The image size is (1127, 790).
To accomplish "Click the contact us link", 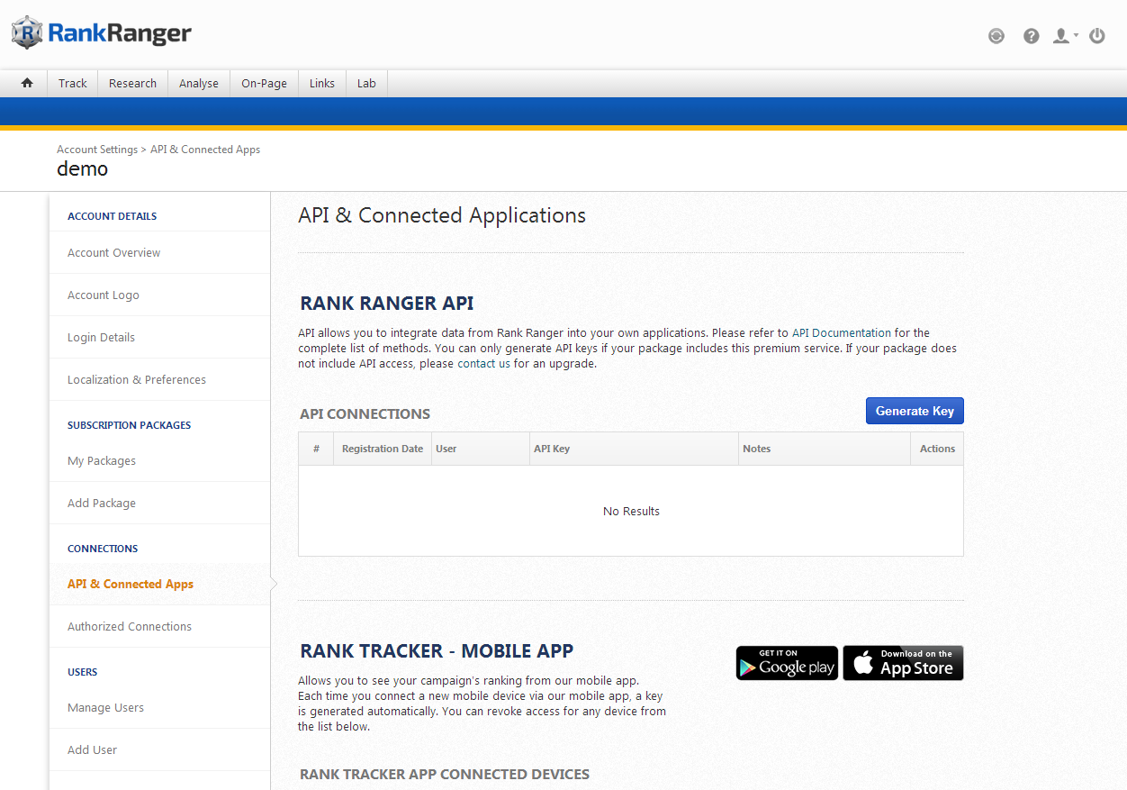I will point(483,363).
